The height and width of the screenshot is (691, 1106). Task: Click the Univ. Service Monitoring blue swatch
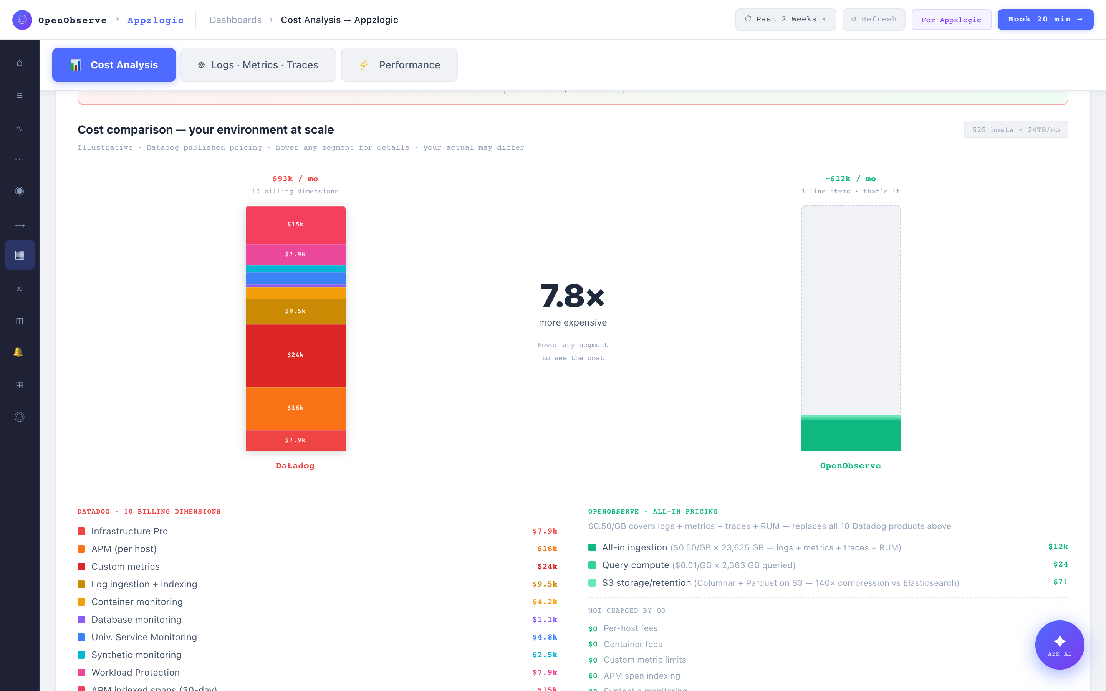[x=81, y=637]
